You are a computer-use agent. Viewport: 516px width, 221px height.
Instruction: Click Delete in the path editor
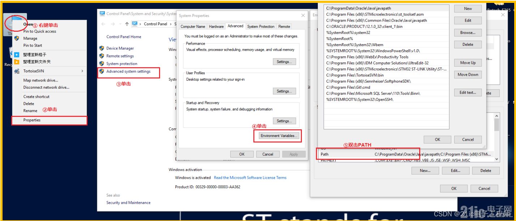(468, 44)
